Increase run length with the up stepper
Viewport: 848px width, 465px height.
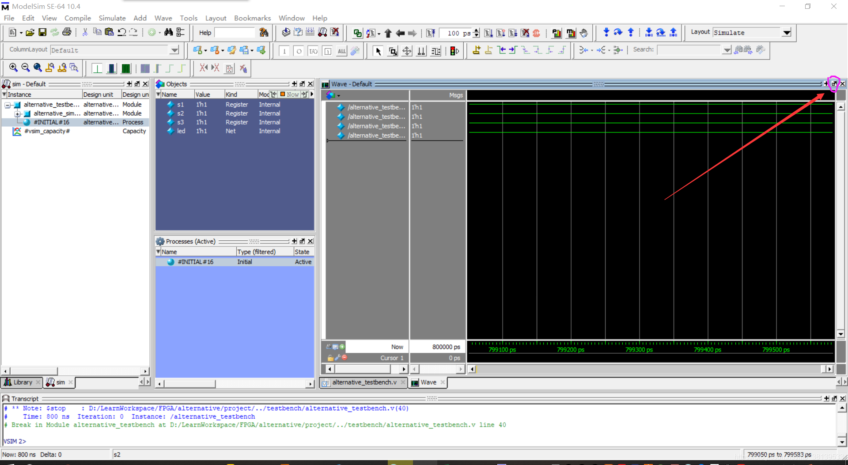476,30
